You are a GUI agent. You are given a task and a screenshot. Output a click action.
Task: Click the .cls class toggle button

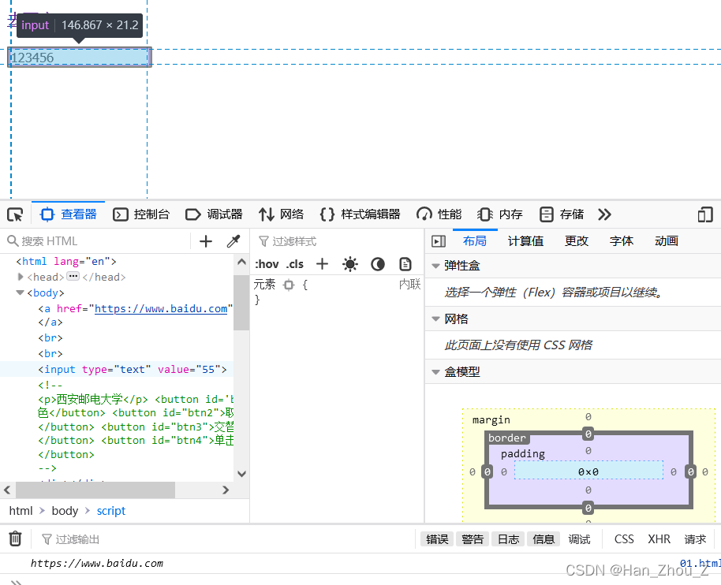(x=295, y=264)
